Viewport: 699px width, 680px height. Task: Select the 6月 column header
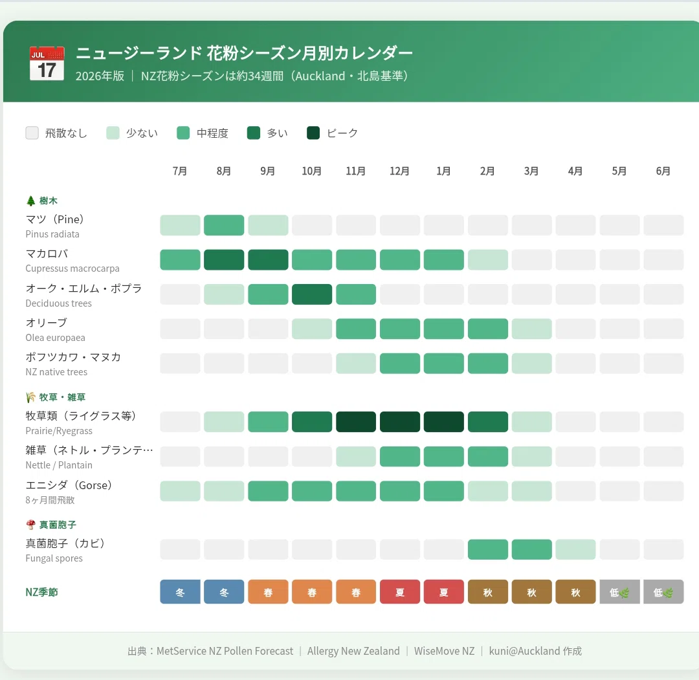[663, 171]
